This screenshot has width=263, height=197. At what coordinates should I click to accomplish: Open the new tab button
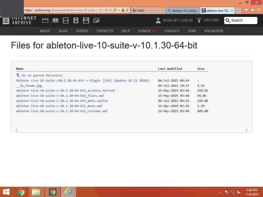point(238,11)
